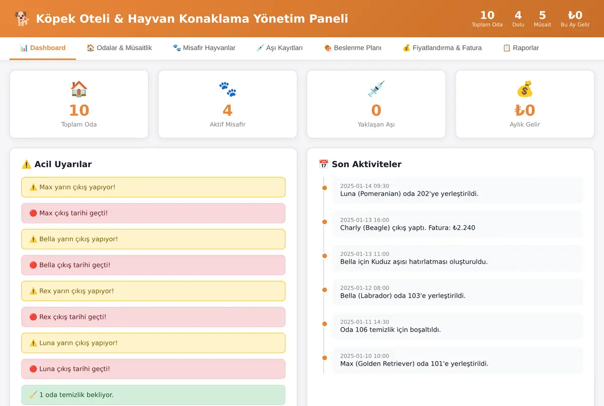Click activity 'Bella (Labrador) oda 103'e yerleştirildi.'

[x=458, y=292]
